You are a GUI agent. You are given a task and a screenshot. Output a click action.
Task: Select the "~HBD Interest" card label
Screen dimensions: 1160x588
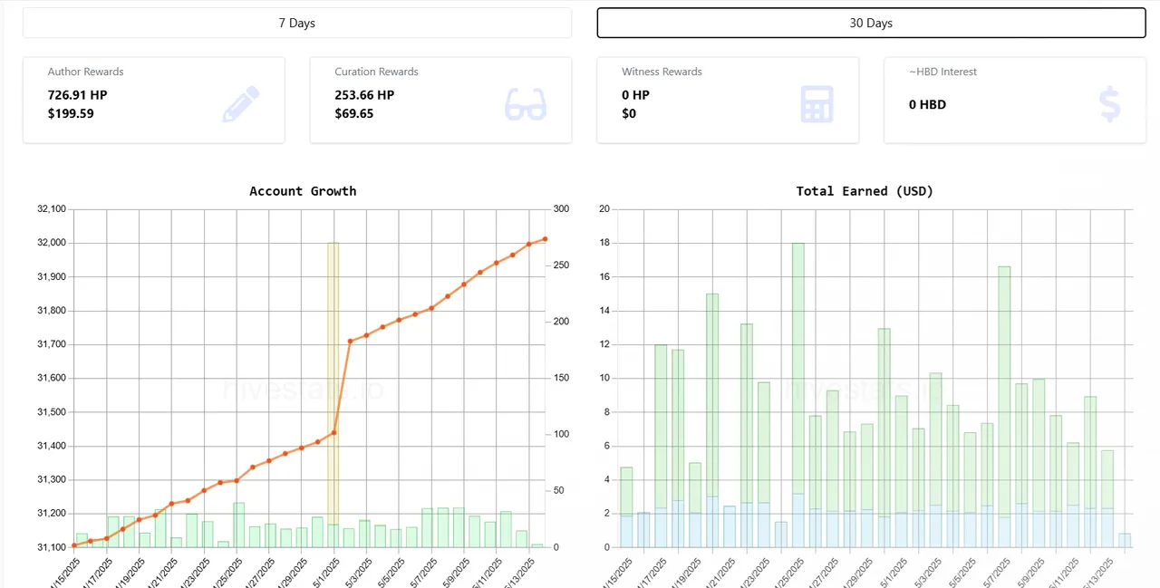[942, 72]
